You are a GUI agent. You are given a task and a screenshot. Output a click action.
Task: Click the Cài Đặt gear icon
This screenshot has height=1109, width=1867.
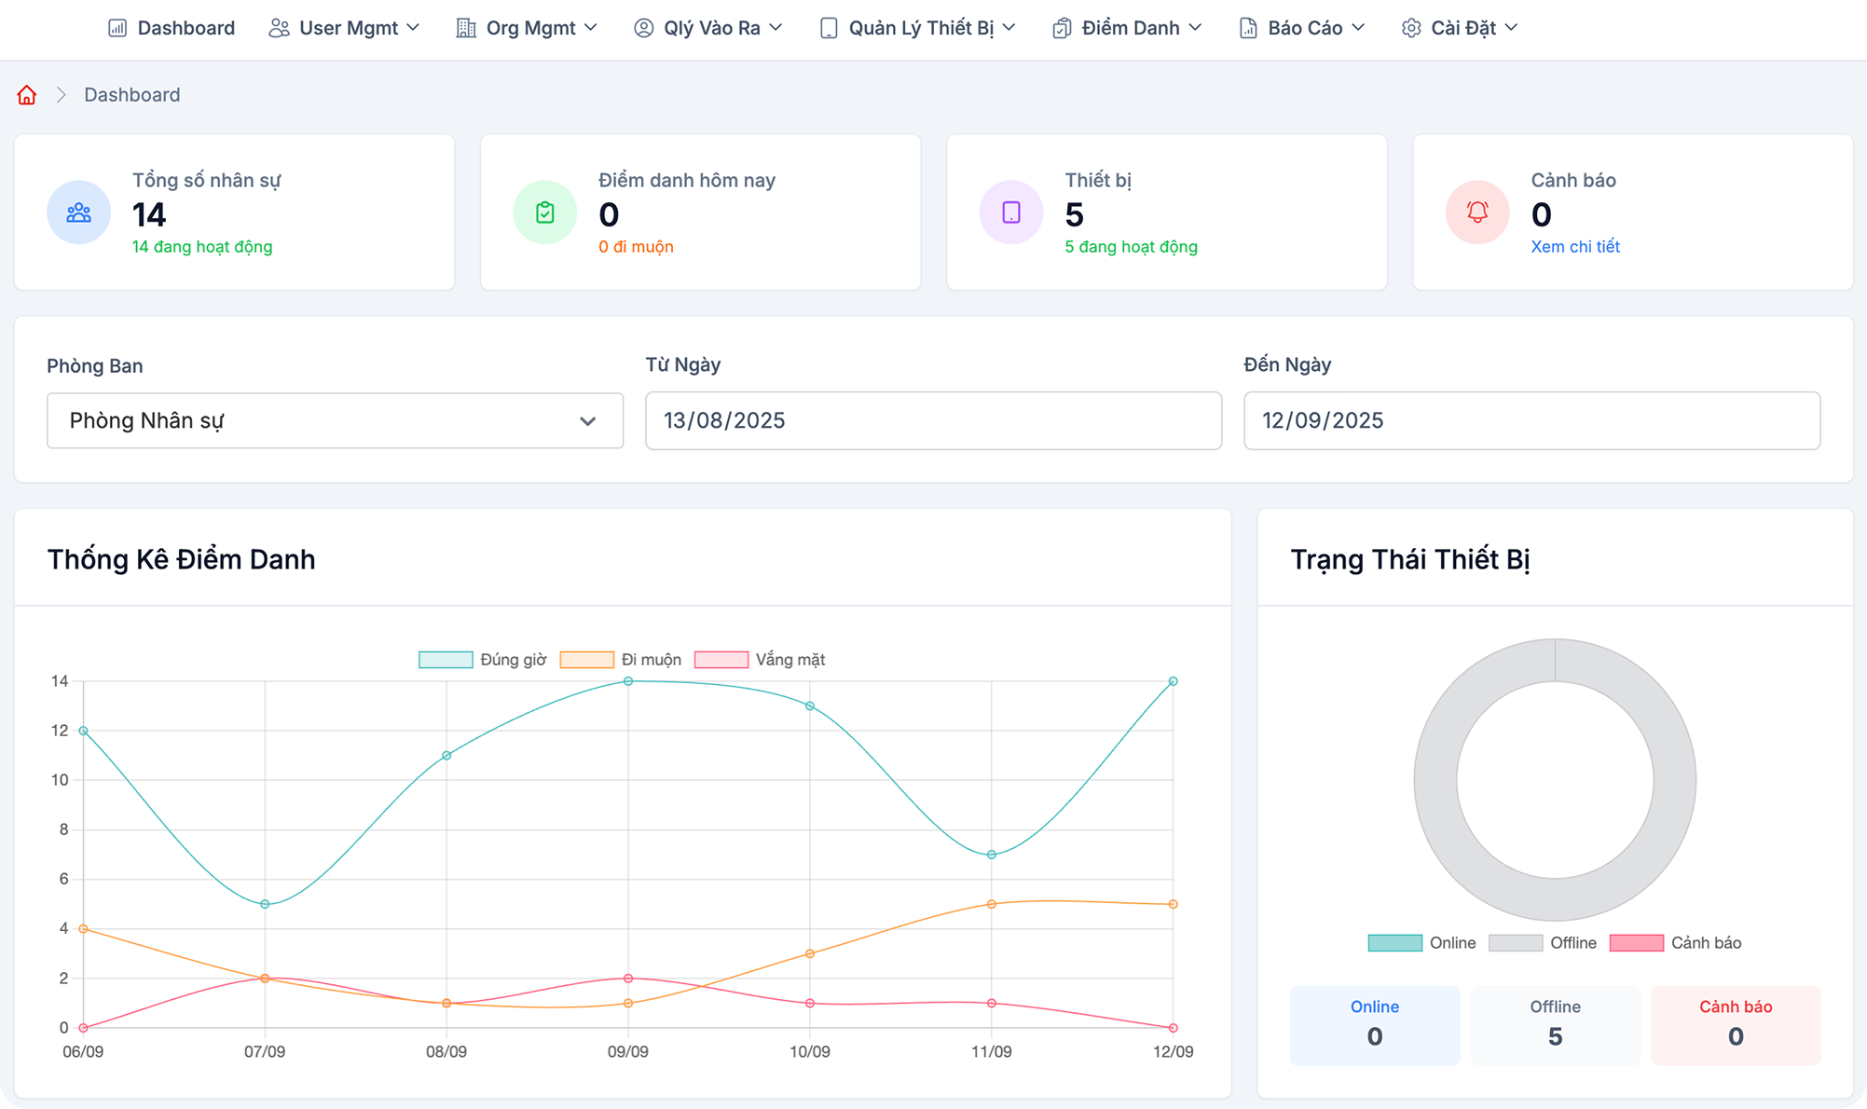pos(1410,28)
